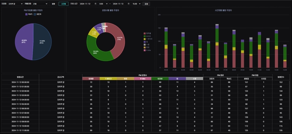Click the green GCOO column header in table
Screen dimensions: 292x134
pos(160,79)
